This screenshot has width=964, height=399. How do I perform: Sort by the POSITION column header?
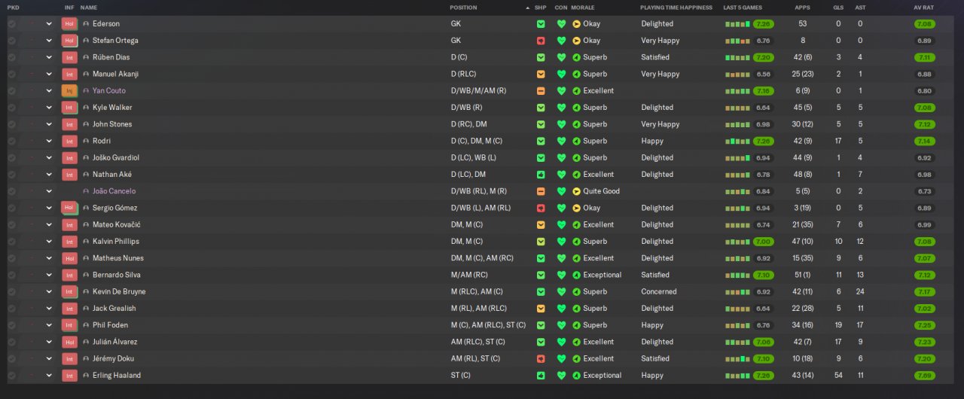tap(463, 8)
